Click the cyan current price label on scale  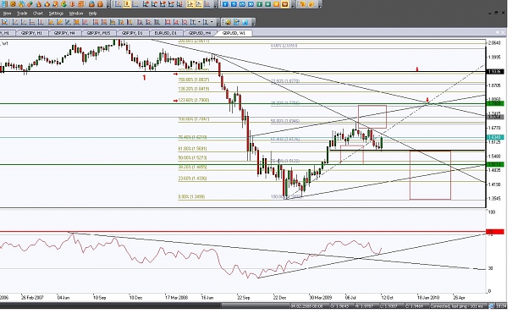pos(495,137)
